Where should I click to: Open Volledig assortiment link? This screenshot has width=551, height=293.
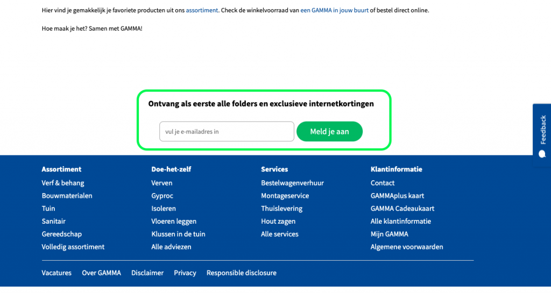click(73, 247)
